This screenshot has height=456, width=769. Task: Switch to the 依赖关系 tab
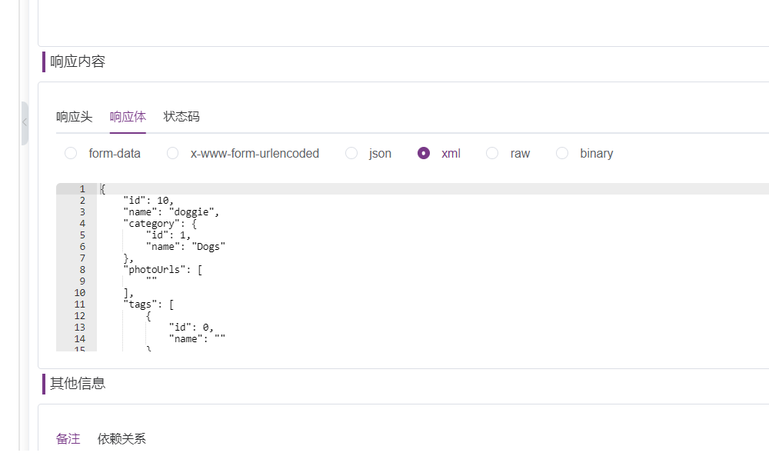coord(122,438)
